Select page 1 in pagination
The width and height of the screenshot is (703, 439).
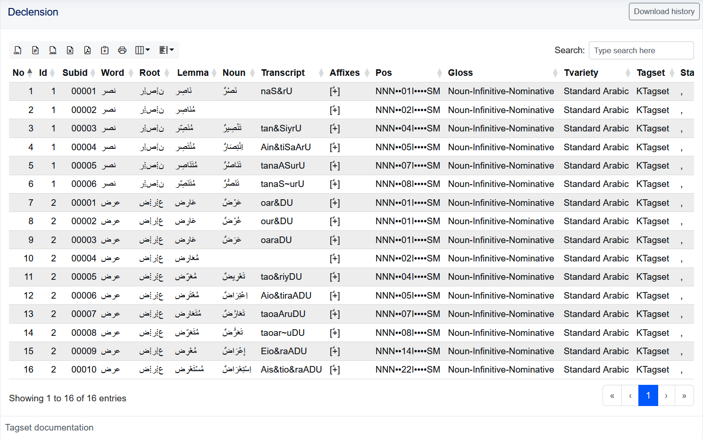coord(648,396)
